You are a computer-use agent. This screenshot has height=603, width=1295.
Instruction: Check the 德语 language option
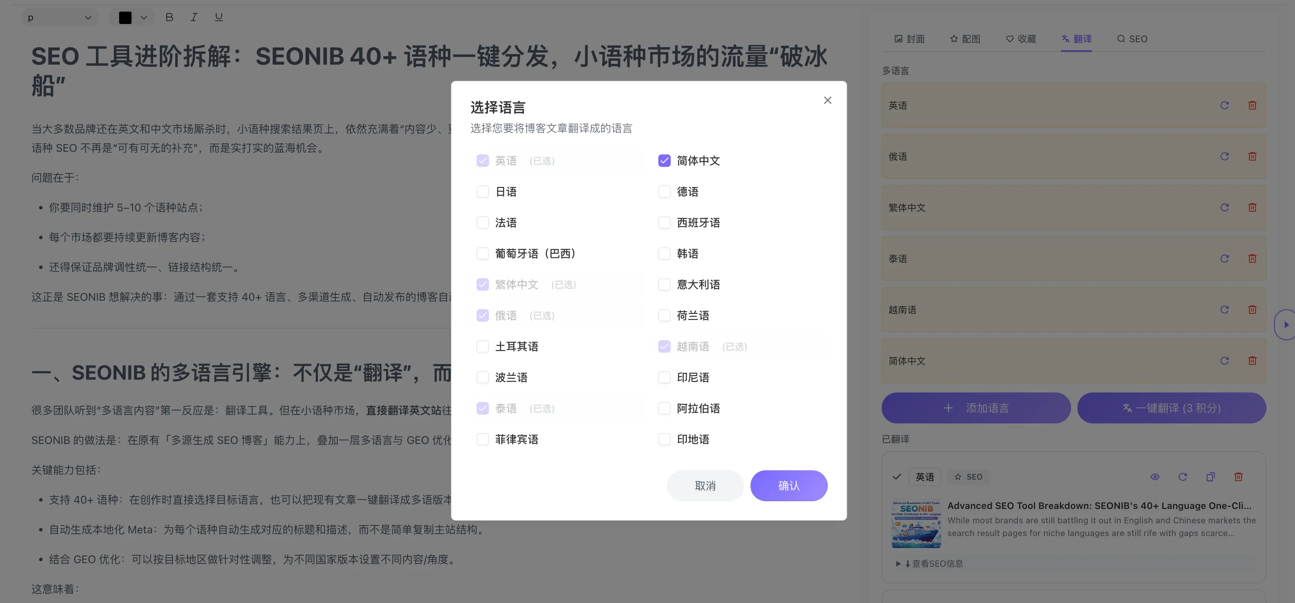664,192
